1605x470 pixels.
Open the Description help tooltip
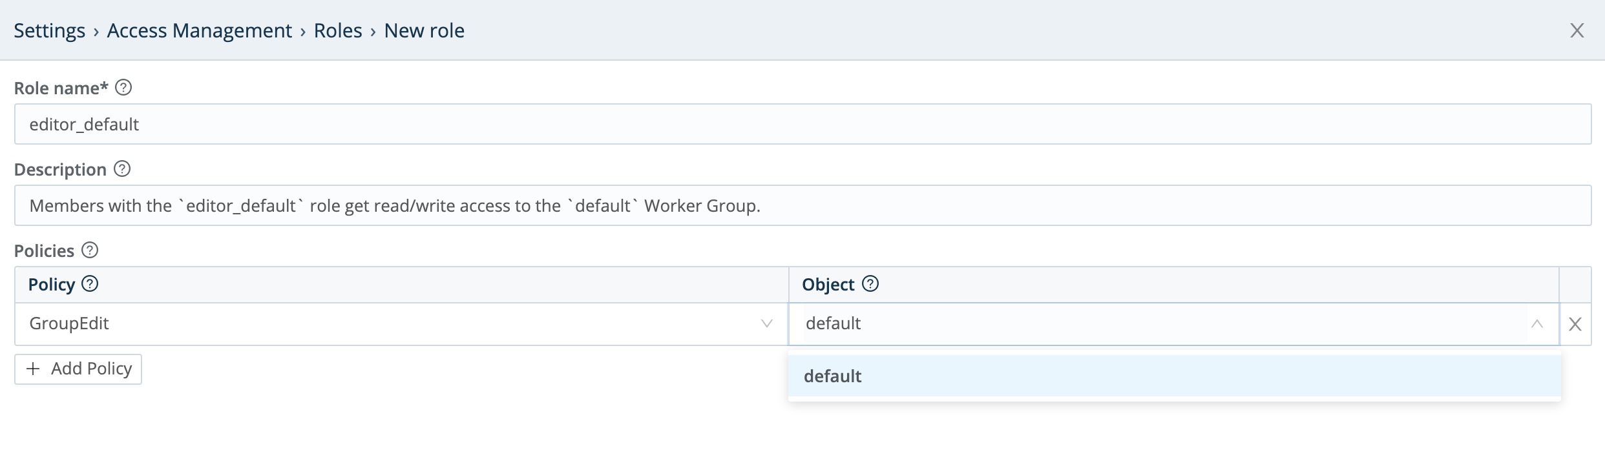click(122, 169)
